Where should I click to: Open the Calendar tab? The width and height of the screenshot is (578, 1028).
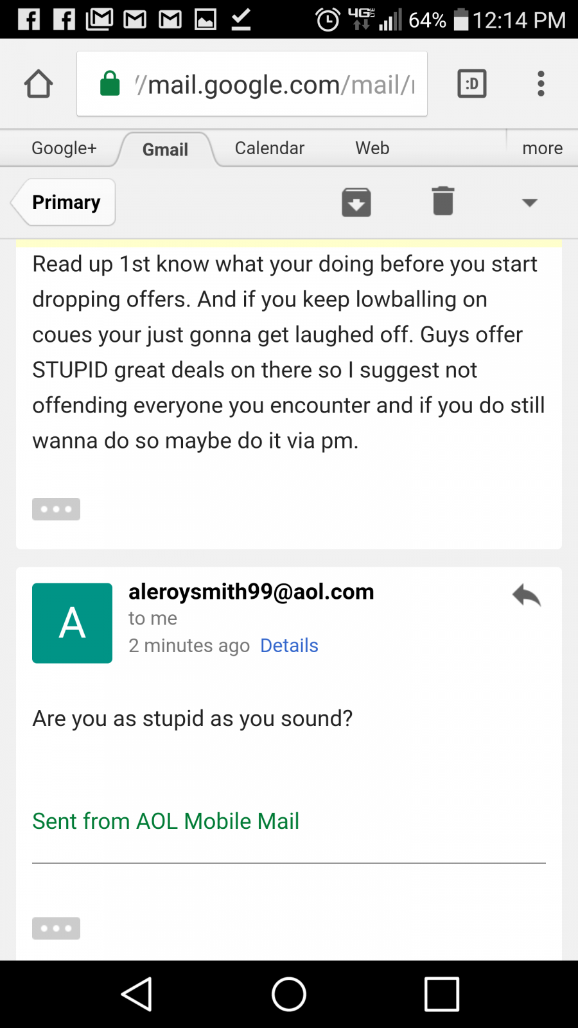(x=270, y=148)
